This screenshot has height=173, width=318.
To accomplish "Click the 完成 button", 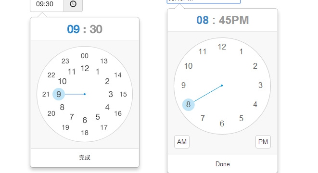I will tap(85, 158).
